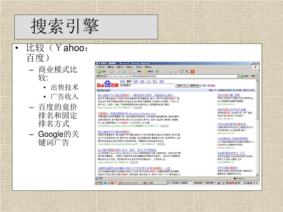
Task: Open the 帮助 (Help) menu
Action: [x=148, y=67]
